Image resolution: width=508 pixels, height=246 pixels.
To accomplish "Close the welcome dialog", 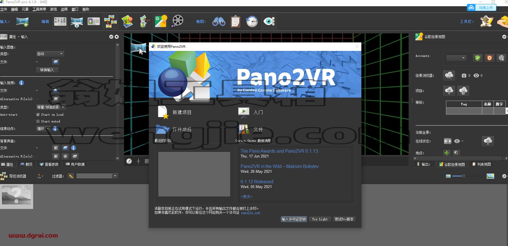I will coord(357,46).
